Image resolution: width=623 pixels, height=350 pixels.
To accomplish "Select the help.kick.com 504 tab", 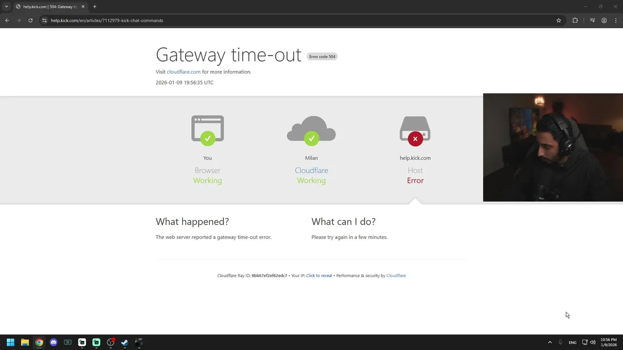I will [x=50, y=7].
